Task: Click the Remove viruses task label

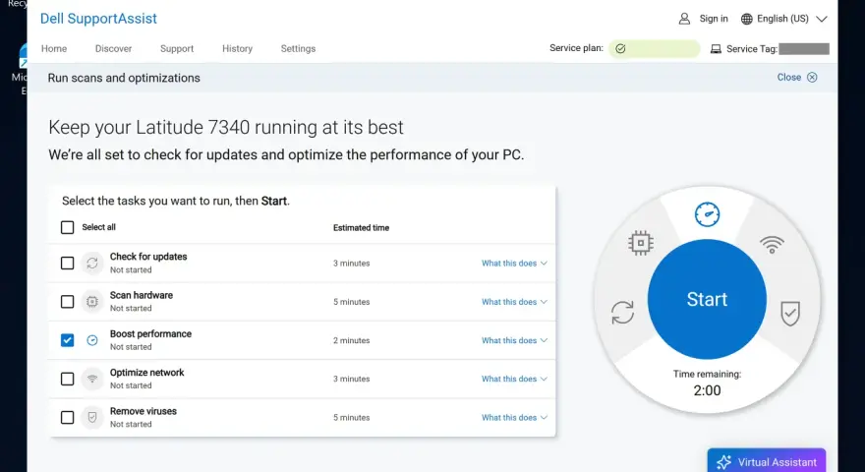Action: (x=143, y=411)
